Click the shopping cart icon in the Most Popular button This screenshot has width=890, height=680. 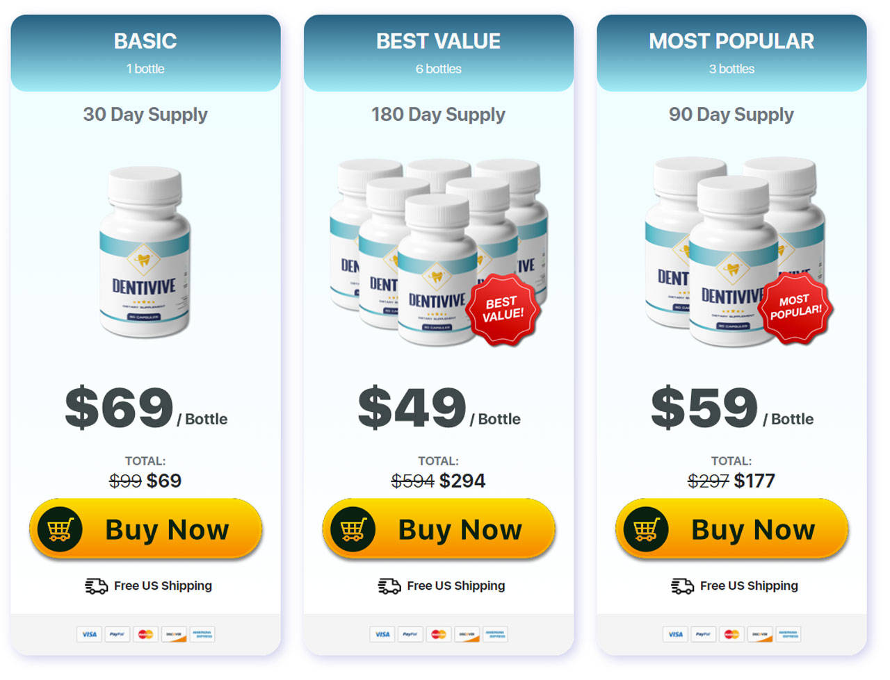click(646, 529)
